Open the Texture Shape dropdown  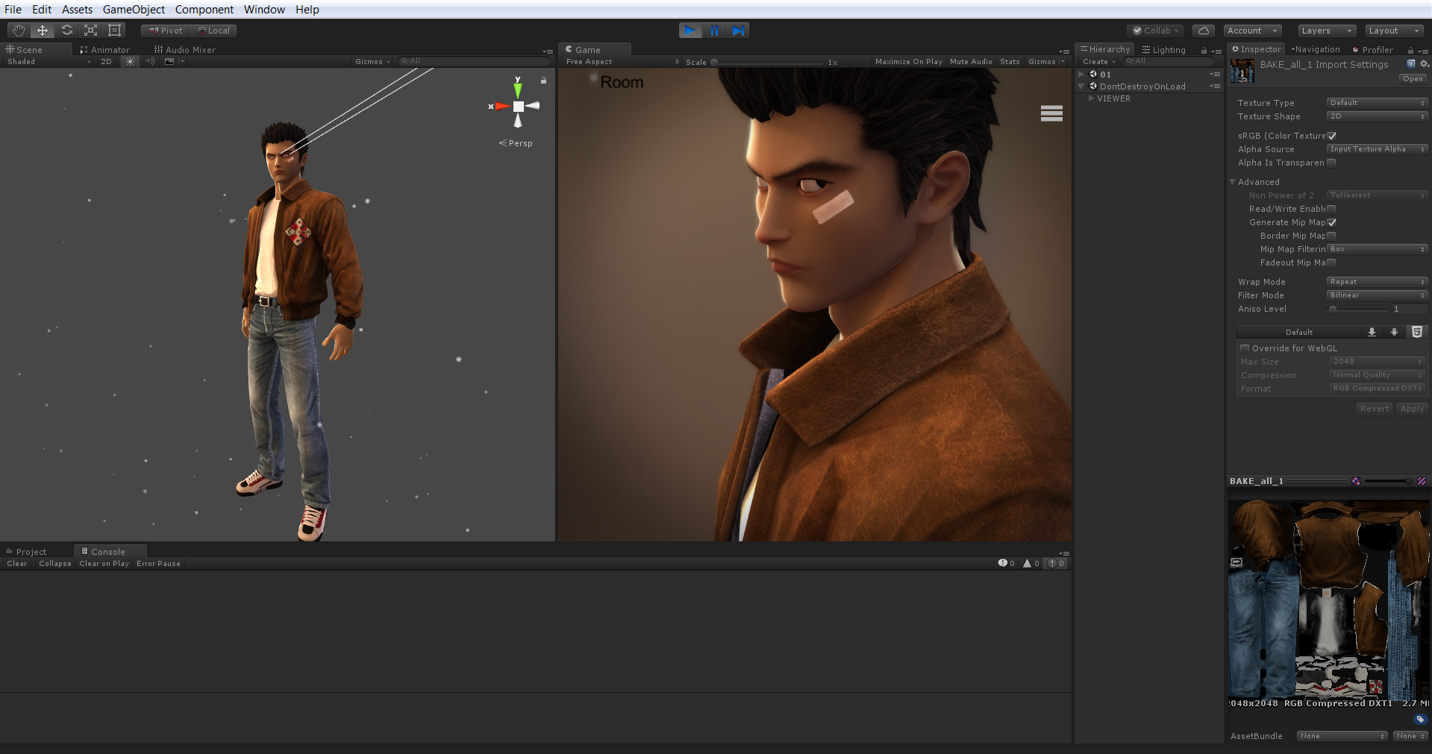tap(1377, 116)
